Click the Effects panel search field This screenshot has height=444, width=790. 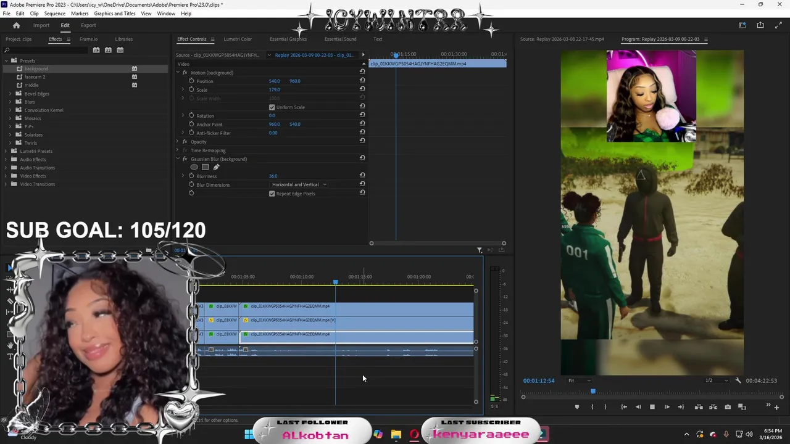[46, 50]
